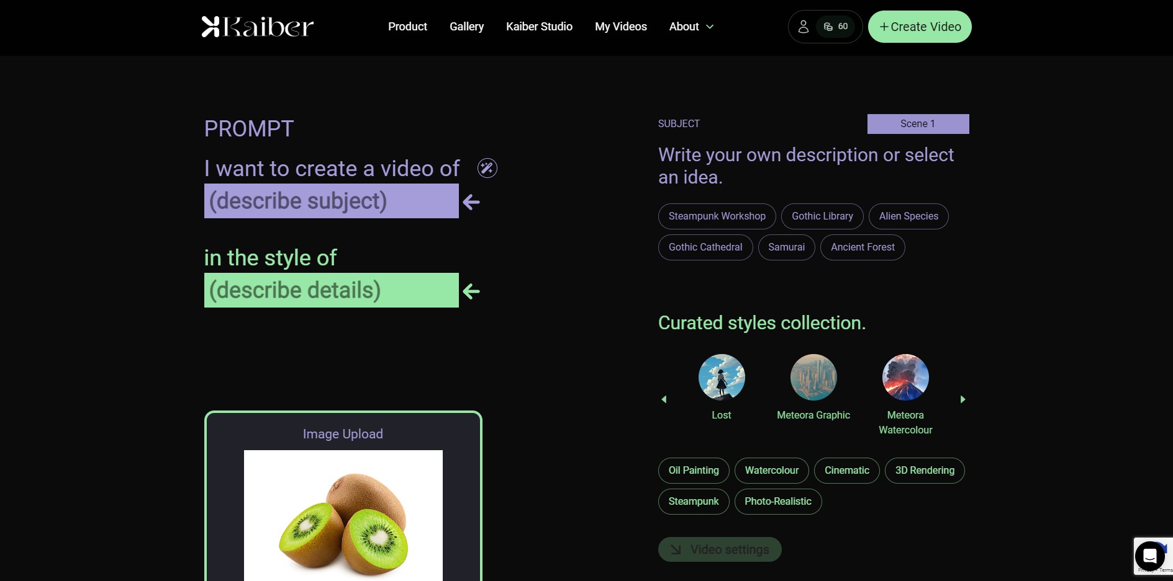
Task: Show next curated styles with right arrow
Action: 962,399
